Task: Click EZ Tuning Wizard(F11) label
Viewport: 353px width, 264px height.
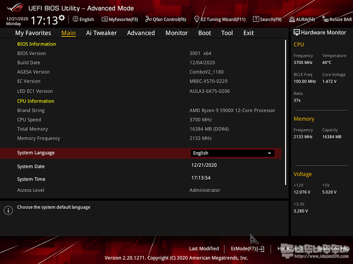Action: pyautogui.click(x=223, y=20)
